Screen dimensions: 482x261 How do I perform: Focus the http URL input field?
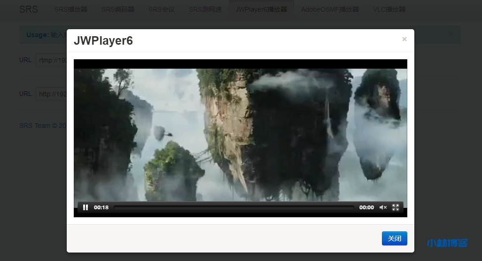[x=51, y=94]
